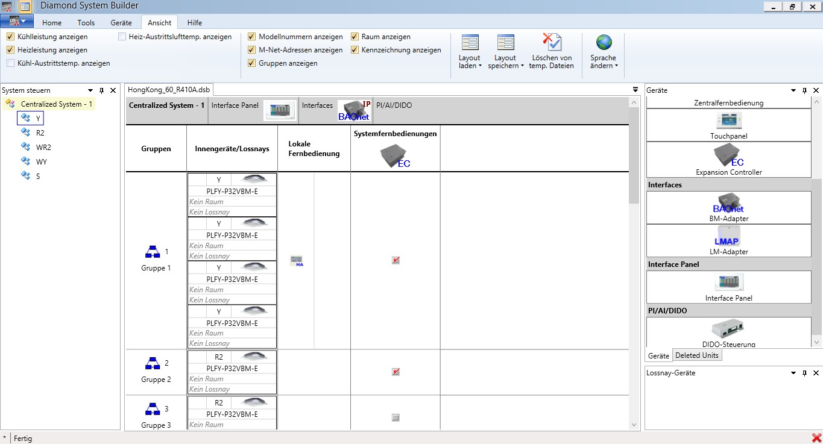Screen dimensions: 823x444
Task: Click the main table vertical scrollbar
Action: point(633,263)
